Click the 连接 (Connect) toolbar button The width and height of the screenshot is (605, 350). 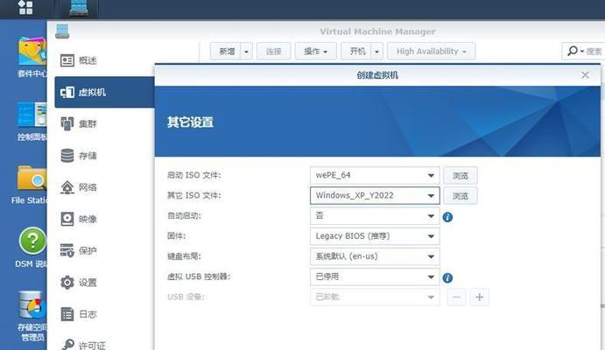click(x=273, y=52)
